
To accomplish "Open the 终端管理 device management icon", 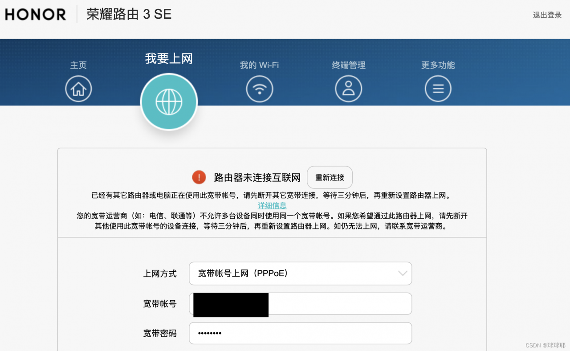I will tap(349, 89).
